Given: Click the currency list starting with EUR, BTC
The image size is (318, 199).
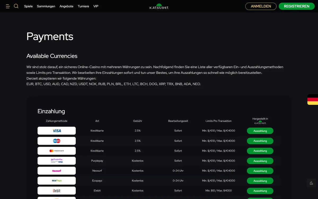Looking at the screenshot, I should point(114,84).
